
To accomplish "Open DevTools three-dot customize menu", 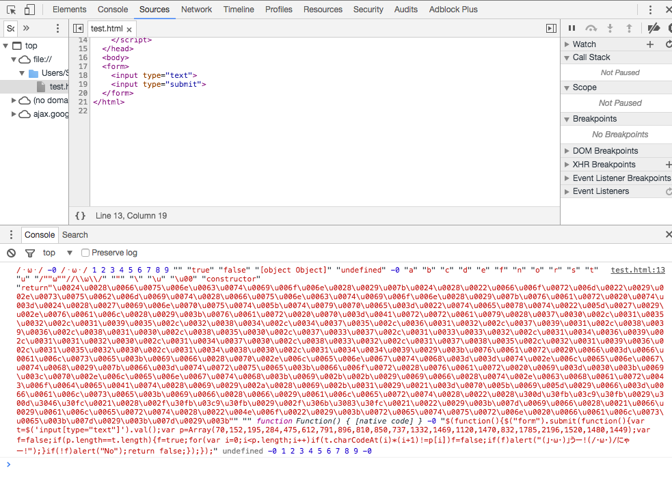I will click(x=650, y=10).
